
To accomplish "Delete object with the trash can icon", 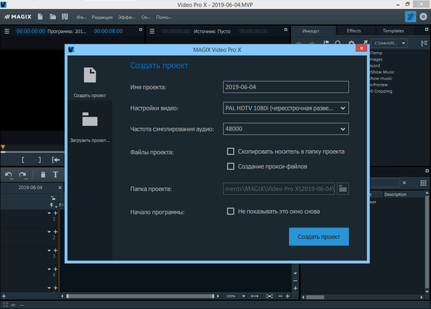I will tap(43, 174).
